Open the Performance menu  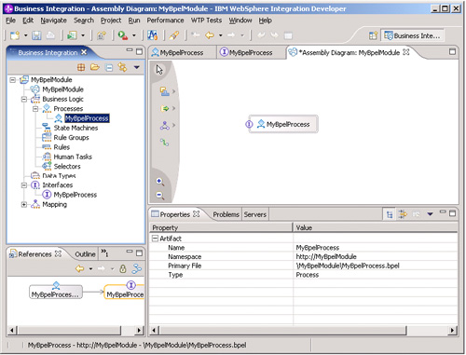(x=165, y=20)
